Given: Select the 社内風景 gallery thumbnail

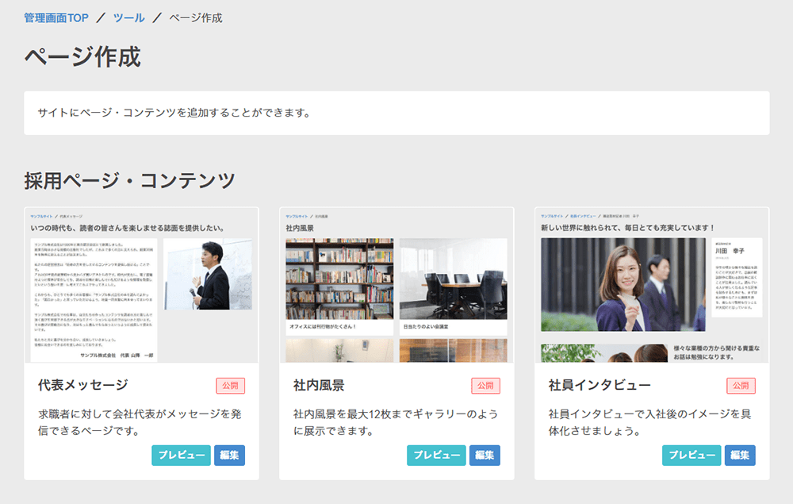Looking at the screenshot, I should [396, 286].
